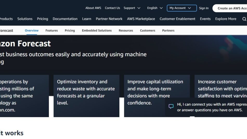Click Create an AWS Account button
The width and height of the screenshot is (247, 139).
click(230, 8)
